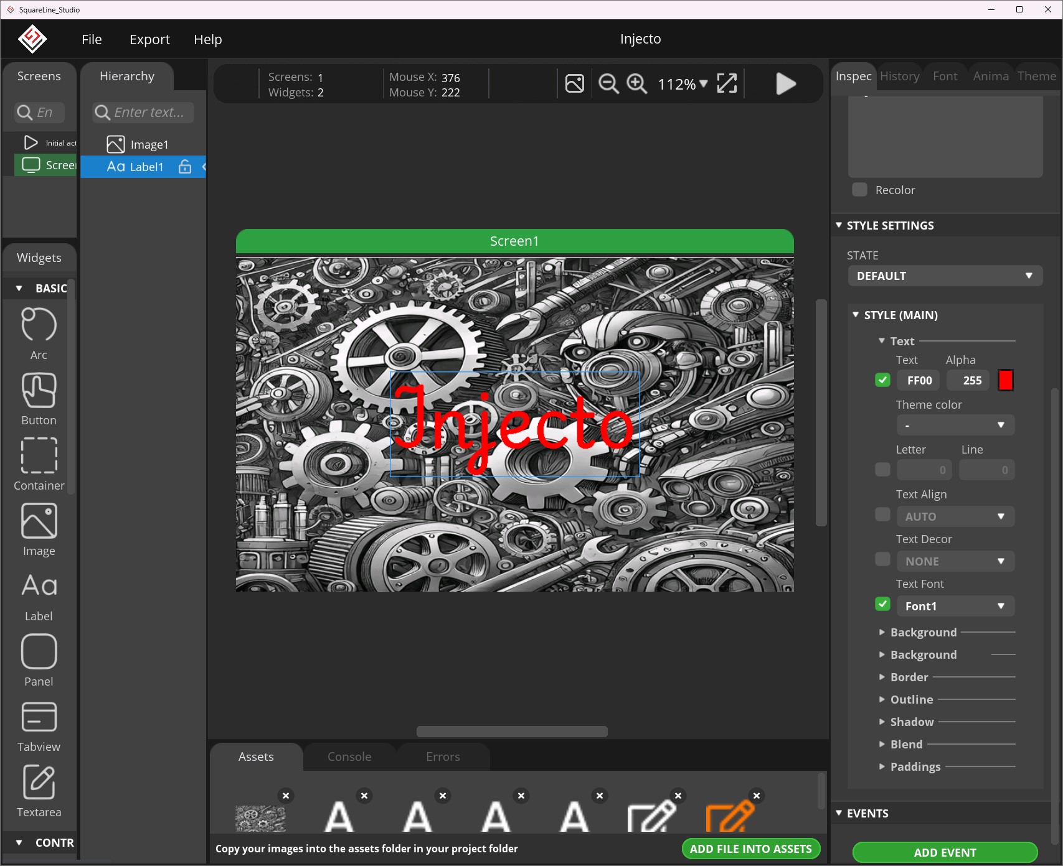1063x866 pixels.
Task: Collapse the STYLE (MAIN) section
Action: 856,315
